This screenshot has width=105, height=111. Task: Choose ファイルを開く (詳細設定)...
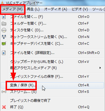[x=32, y=53]
